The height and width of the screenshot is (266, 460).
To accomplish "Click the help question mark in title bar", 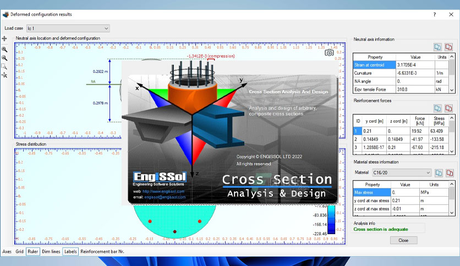I will 435,14.
